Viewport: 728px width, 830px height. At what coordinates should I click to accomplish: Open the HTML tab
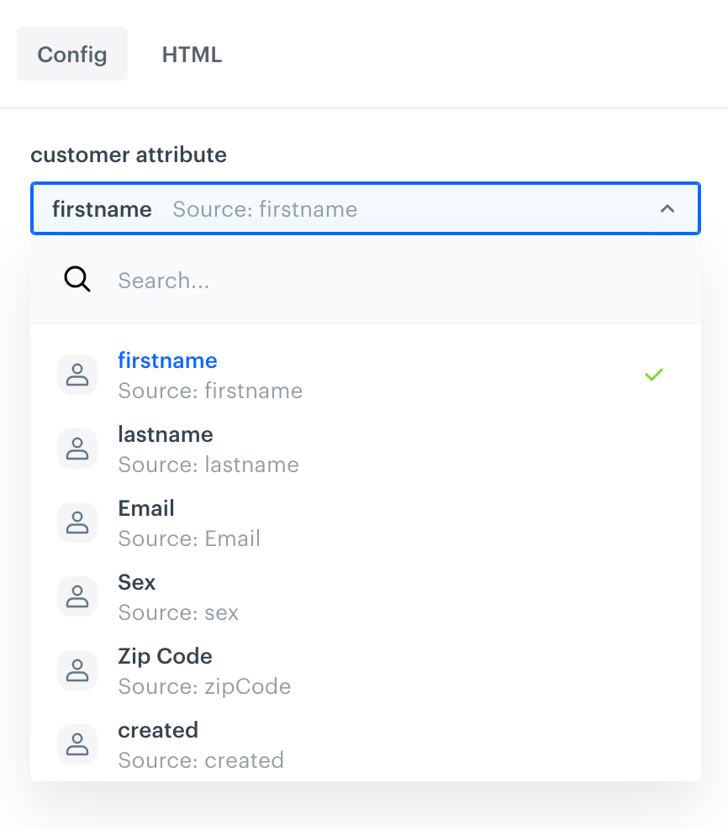click(192, 55)
